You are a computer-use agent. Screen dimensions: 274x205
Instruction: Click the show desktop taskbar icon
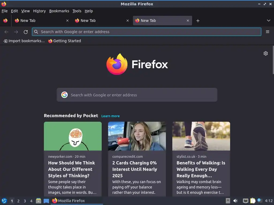46,201
